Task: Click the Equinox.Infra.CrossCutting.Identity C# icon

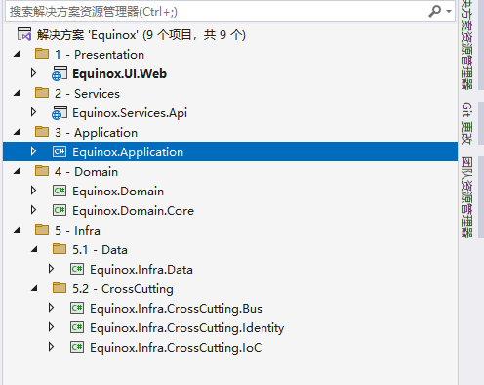Action: (77, 327)
